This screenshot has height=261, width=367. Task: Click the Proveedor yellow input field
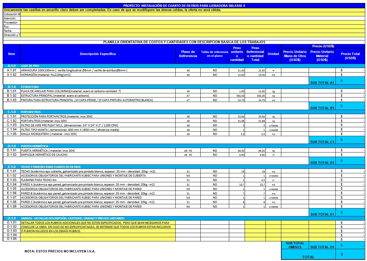point(193,22)
